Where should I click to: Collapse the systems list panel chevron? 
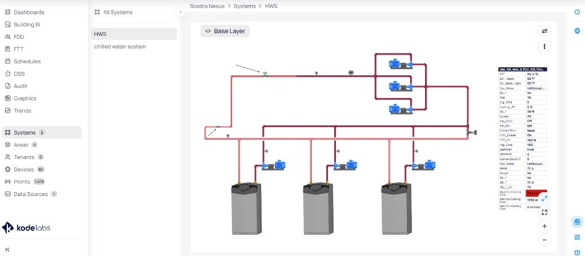[181, 13]
